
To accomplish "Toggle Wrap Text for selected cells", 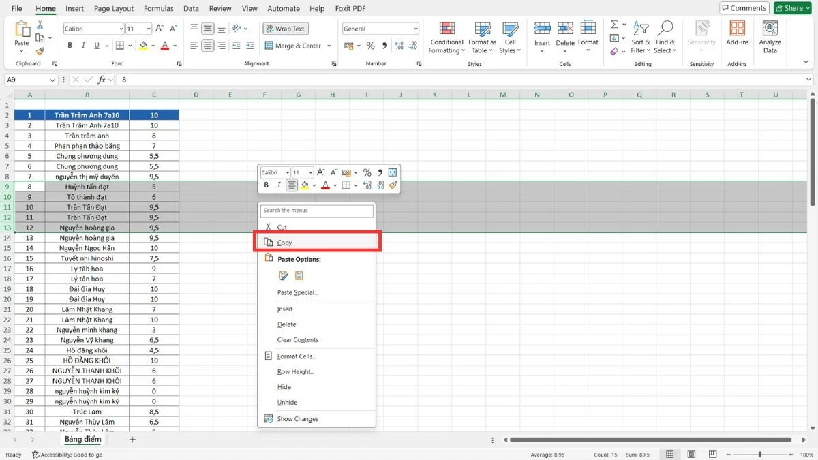I will (x=286, y=28).
